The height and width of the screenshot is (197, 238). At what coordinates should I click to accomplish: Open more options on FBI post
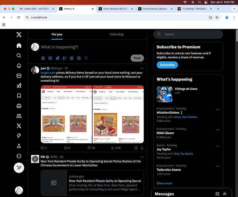click(142, 157)
